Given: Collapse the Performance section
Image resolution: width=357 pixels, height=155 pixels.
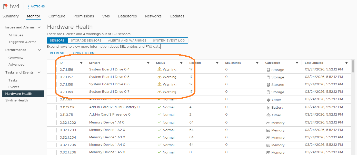Looking at the screenshot, I should tap(39, 50).
